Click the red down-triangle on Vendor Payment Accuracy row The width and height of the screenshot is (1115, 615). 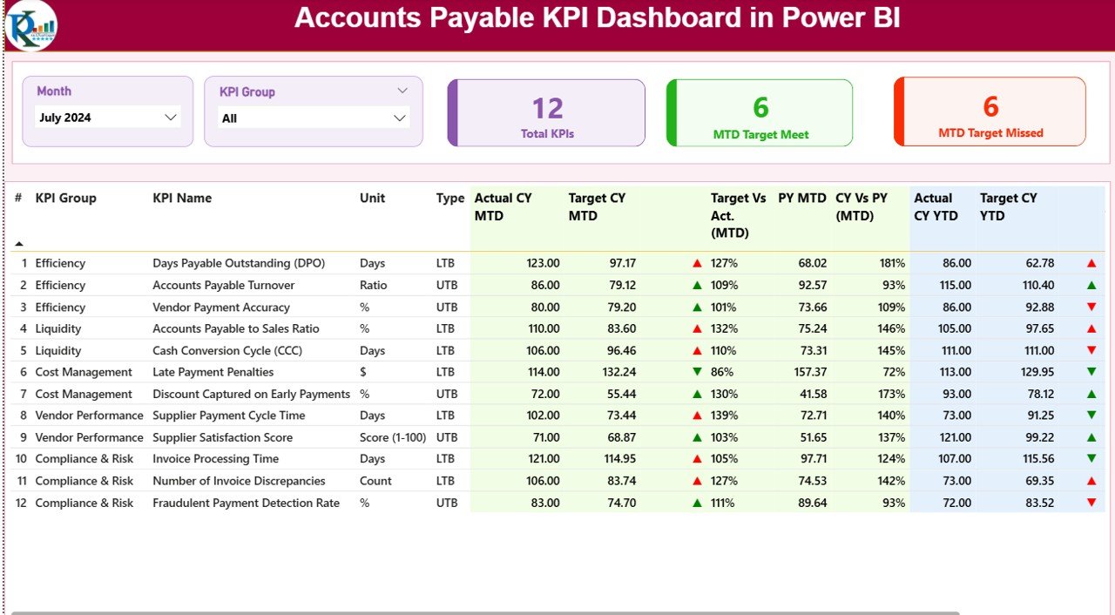1093,307
